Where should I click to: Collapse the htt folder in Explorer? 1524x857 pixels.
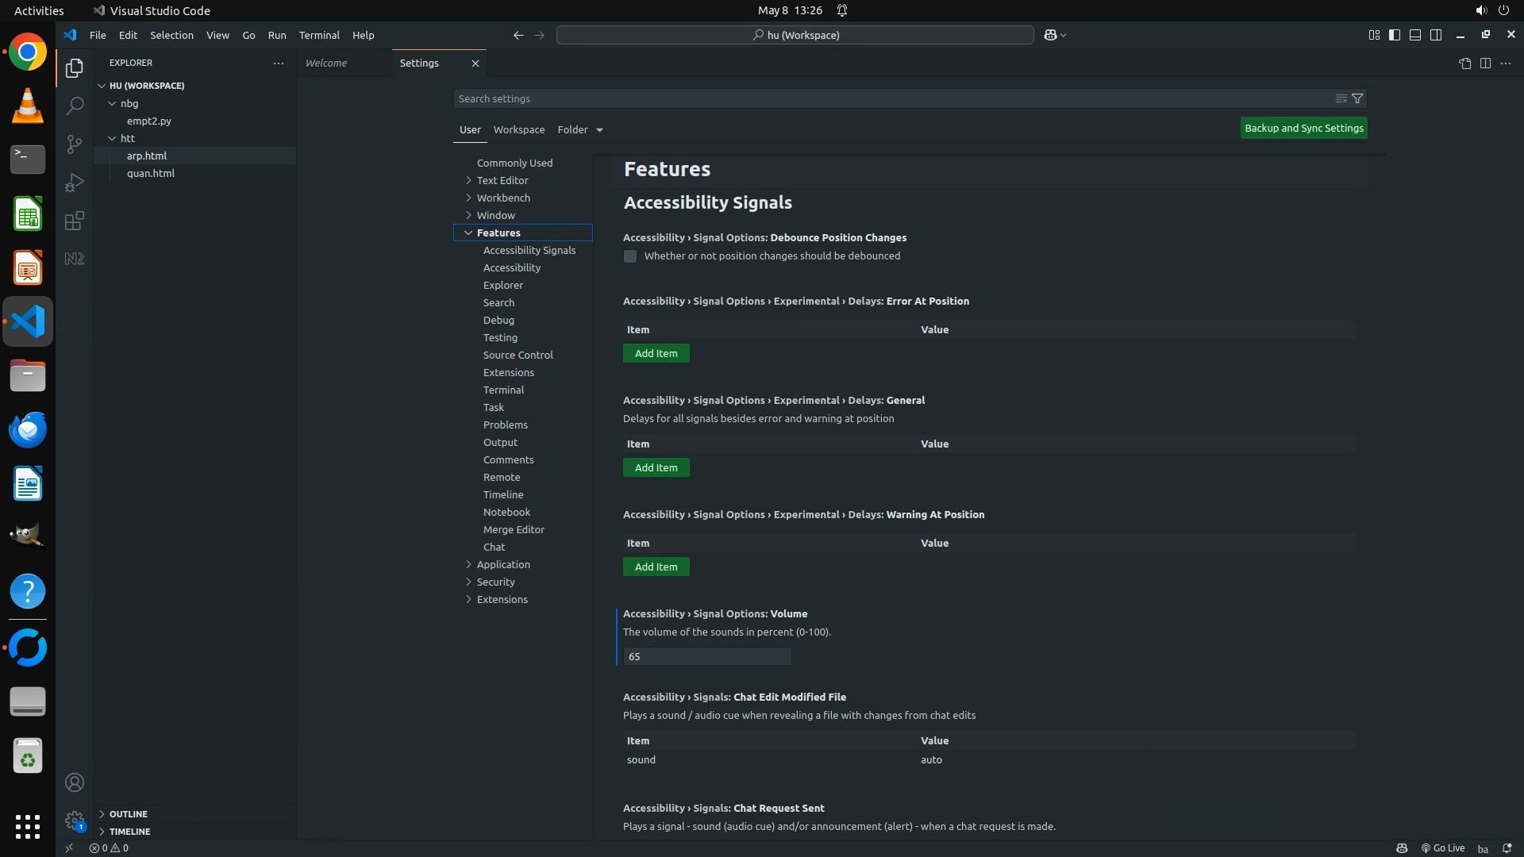pos(127,138)
